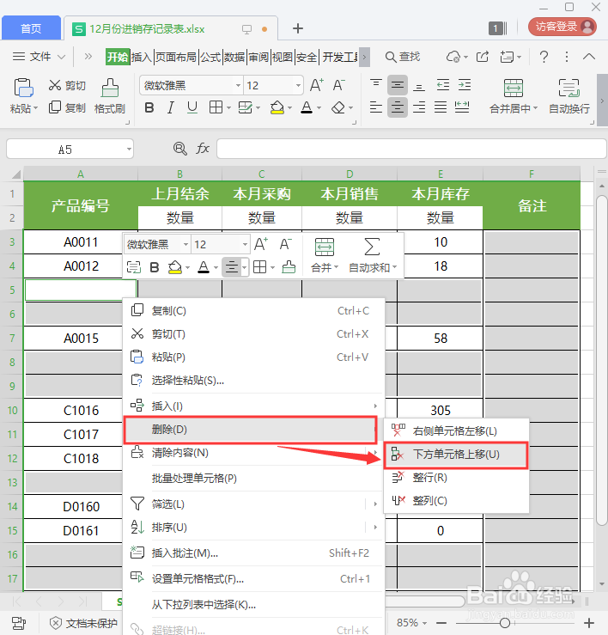Click Merge and Center icon

click(x=514, y=88)
